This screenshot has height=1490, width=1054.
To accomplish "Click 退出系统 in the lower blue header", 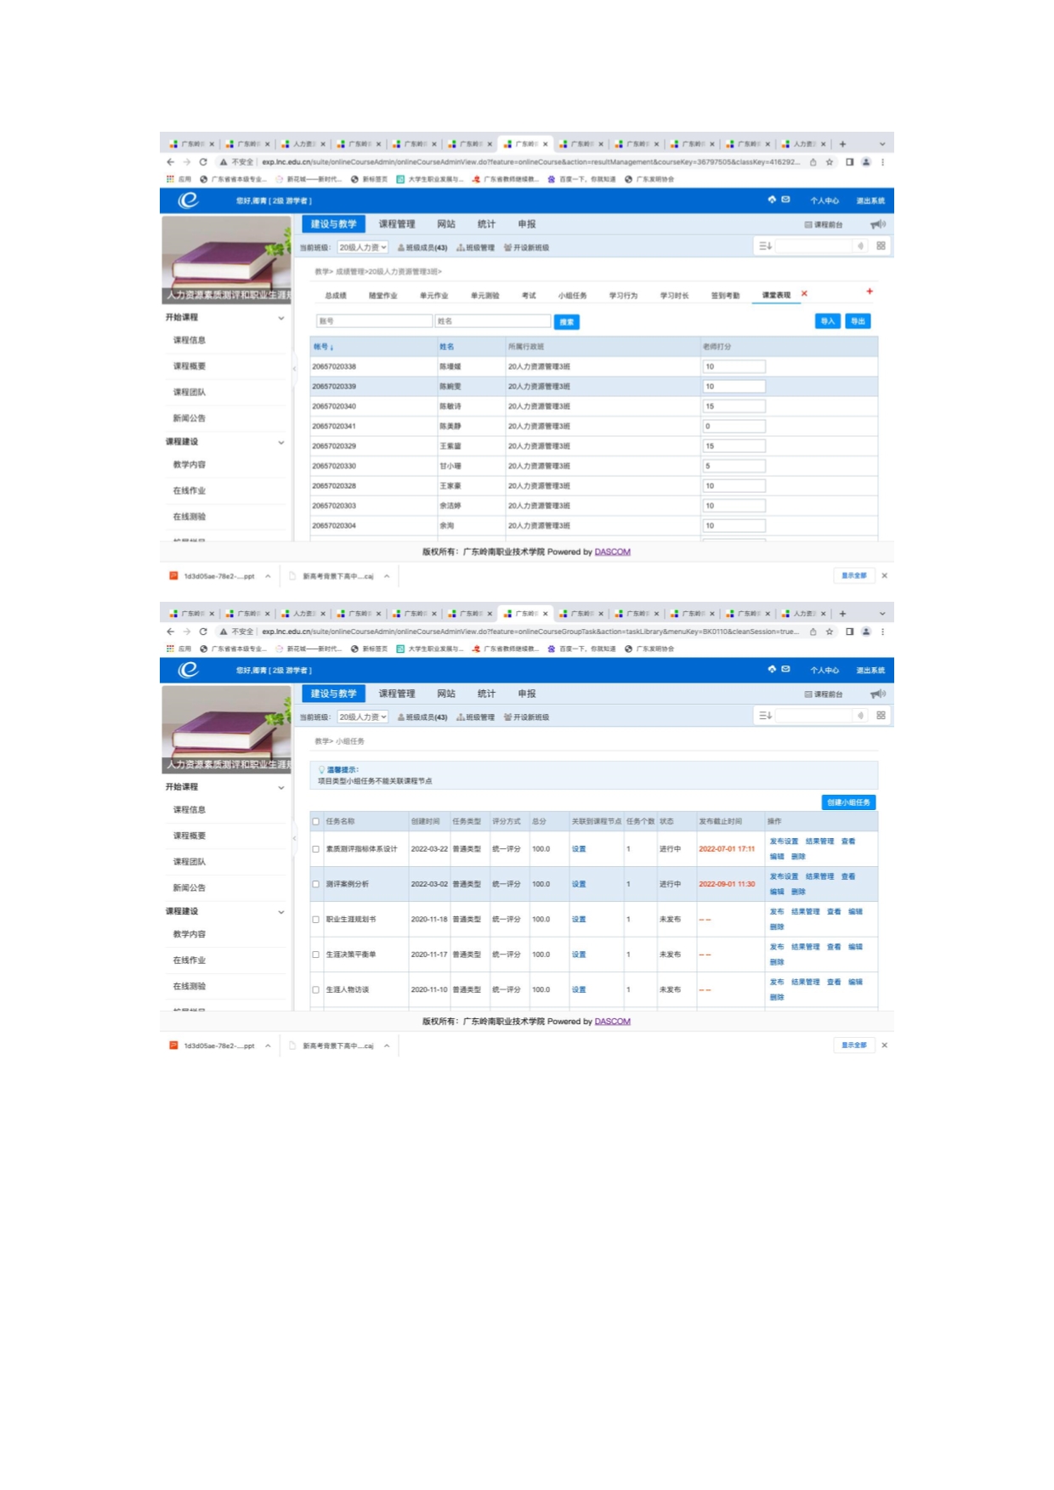I will pyautogui.click(x=870, y=671).
